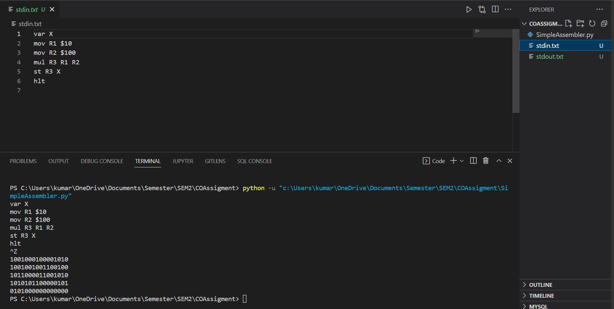Switch to the DEBUG CONSOLE tab
The width and height of the screenshot is (614, 309).
(102, 161)
